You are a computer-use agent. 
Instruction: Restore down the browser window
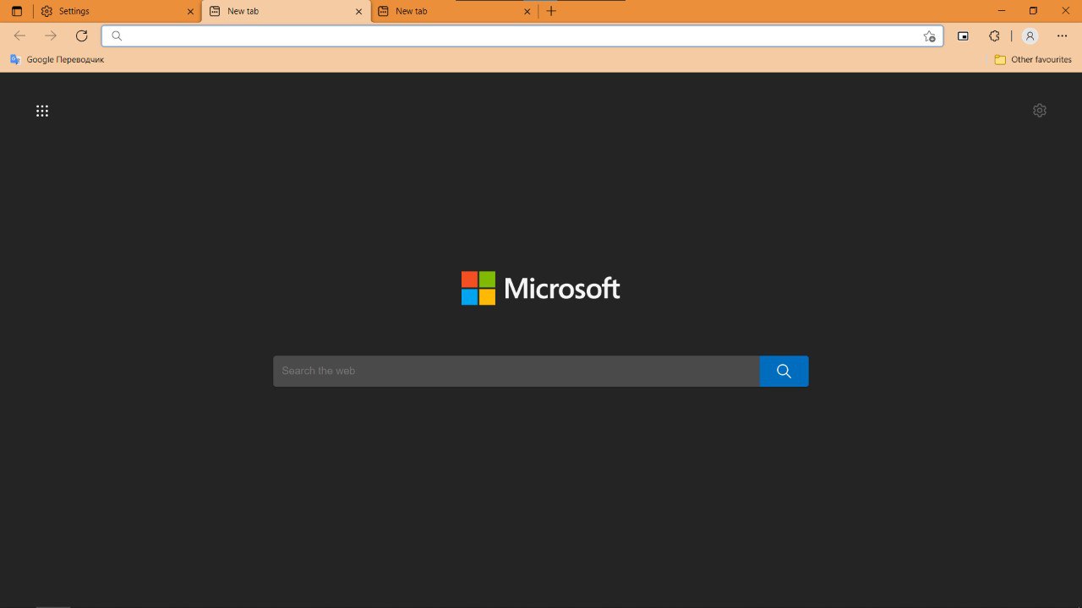click(1033, 11)
